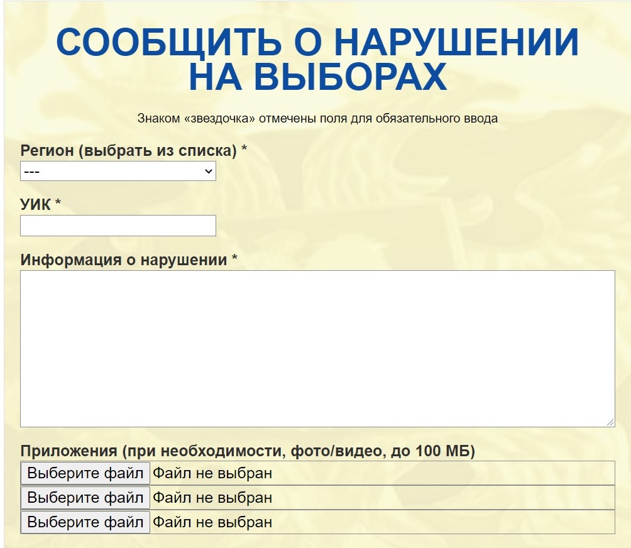Click the first Файл не выбран status text
631x548 pixels.
tap(212, 473)
